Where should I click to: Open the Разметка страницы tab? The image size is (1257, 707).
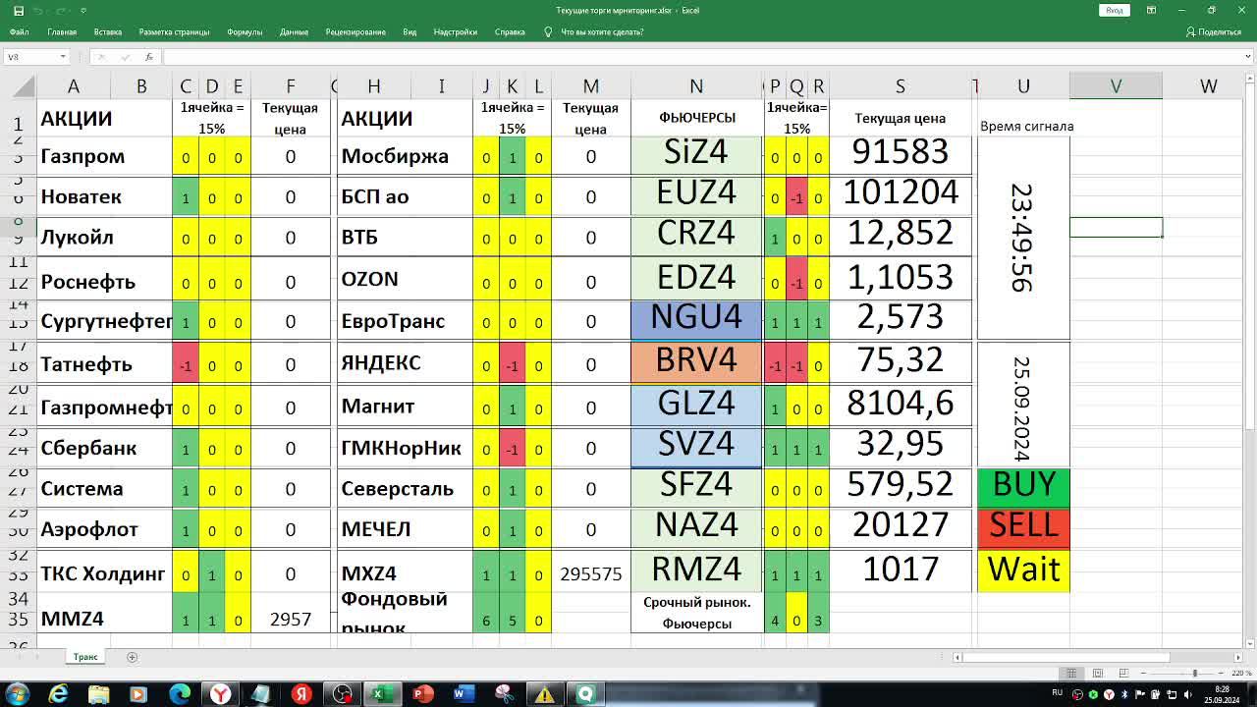click(x=174, y=31)
